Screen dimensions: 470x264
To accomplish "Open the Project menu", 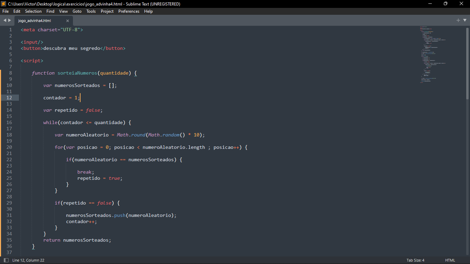I will [107, 11].
